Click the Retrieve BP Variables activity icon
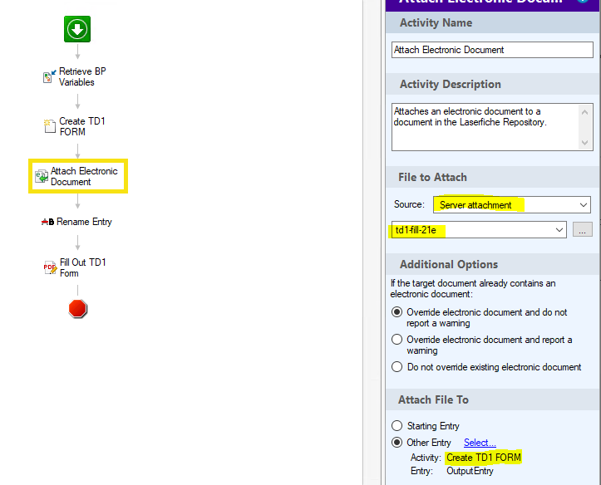The height and width of the screenshot is (485, 601). point(49,76)
